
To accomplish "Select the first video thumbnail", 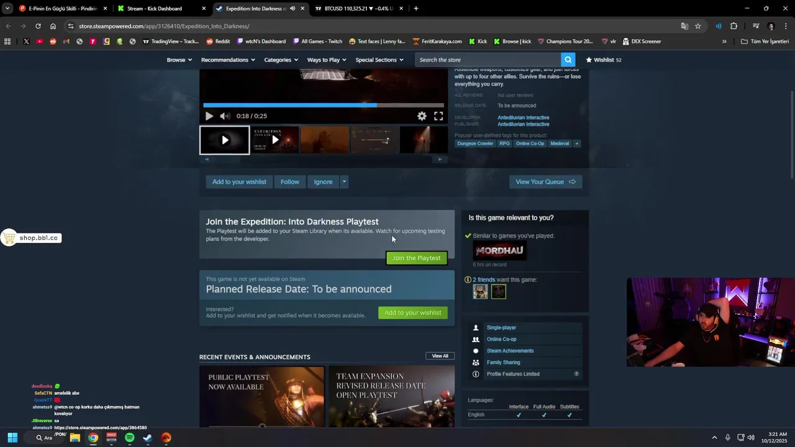I will click(224, 140).
